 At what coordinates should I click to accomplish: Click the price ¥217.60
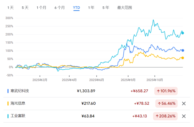(89, 103)
